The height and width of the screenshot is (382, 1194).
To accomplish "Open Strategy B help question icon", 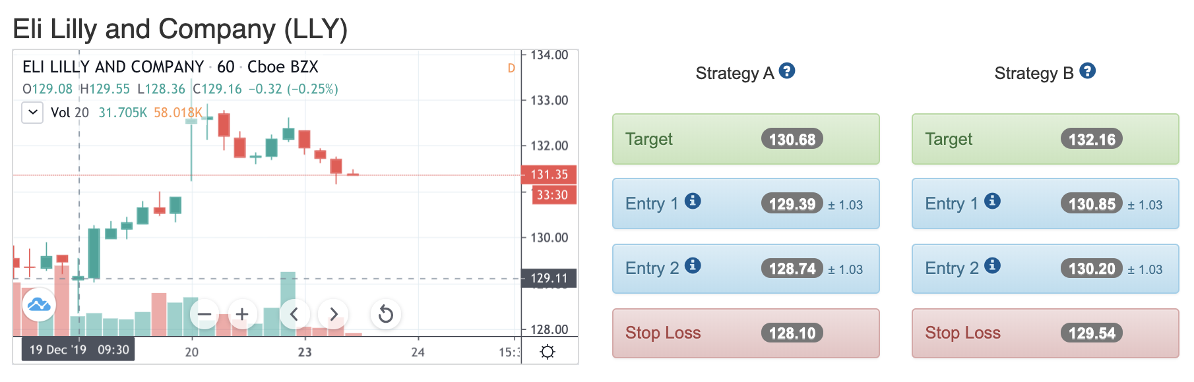I will (x=1087, y=70).
